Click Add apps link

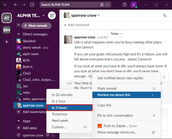coord(30,128)
